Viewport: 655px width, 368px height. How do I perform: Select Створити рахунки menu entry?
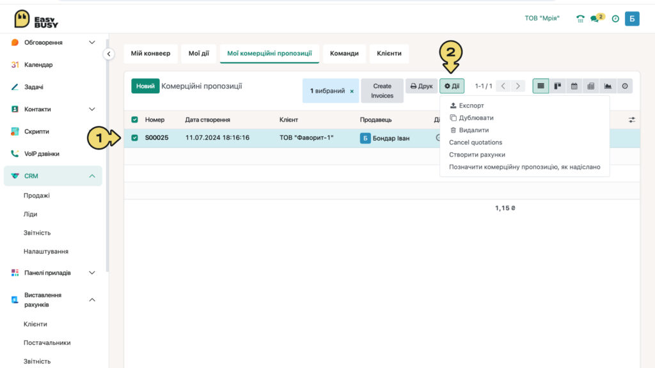[x=477, y=155]
